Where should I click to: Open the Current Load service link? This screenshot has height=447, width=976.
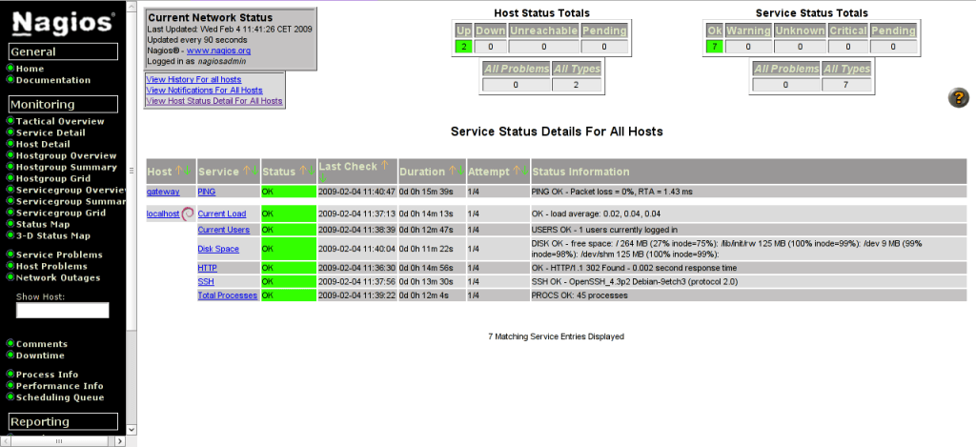pos(221,213)
